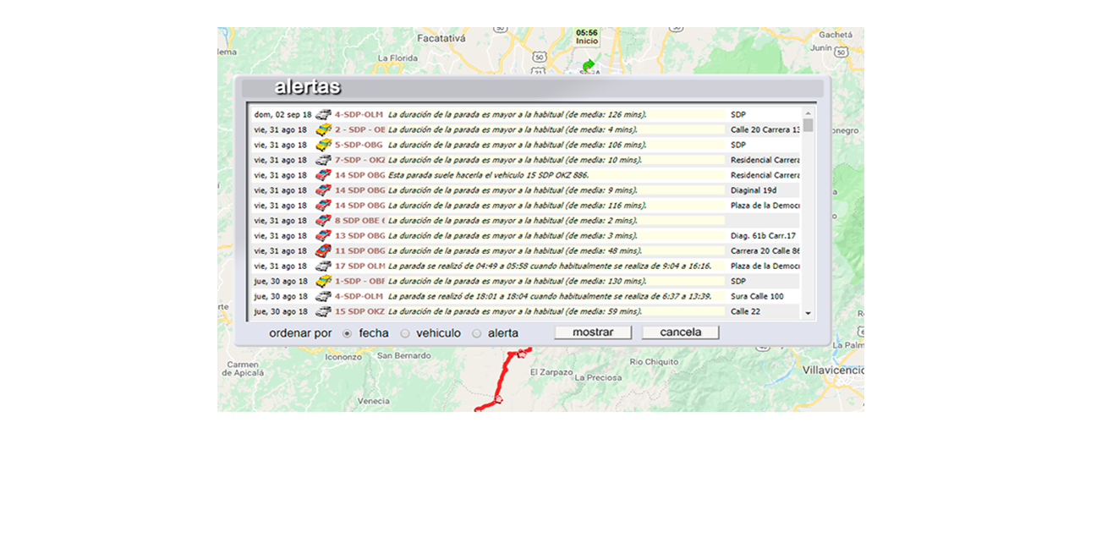
Task: Select red truck icon beside 8 SDP OBE
Action: (323, 221)
